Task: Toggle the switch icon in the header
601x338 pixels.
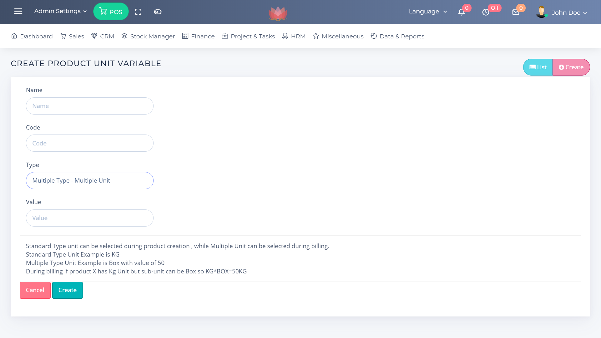Action: pyautogui.click(x=158, y=12)
